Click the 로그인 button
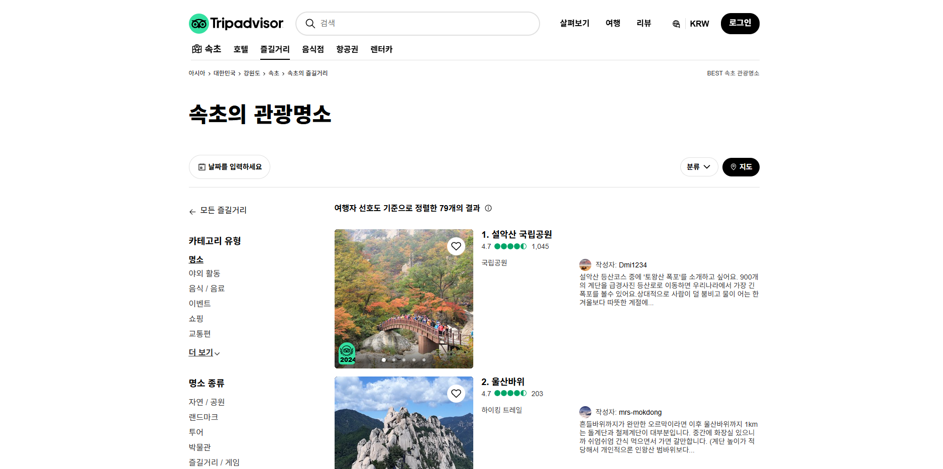Screen dimensions: 943x469 point(740,23)
